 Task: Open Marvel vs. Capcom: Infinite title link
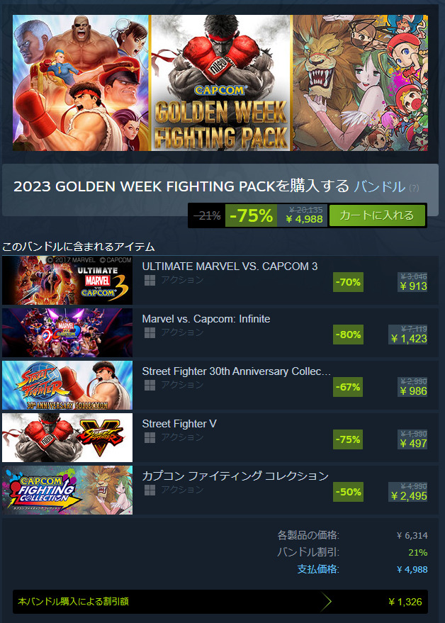pos(205,319)
